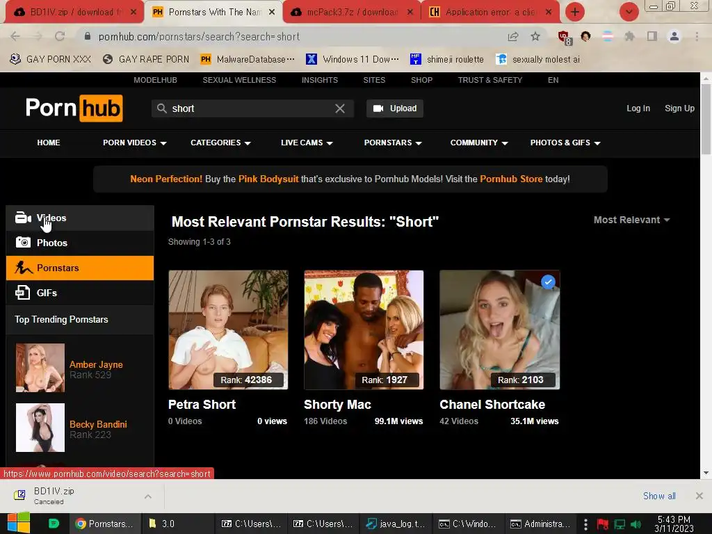
Task: Select Videos in the left sidebar
Action: point(80,218)
